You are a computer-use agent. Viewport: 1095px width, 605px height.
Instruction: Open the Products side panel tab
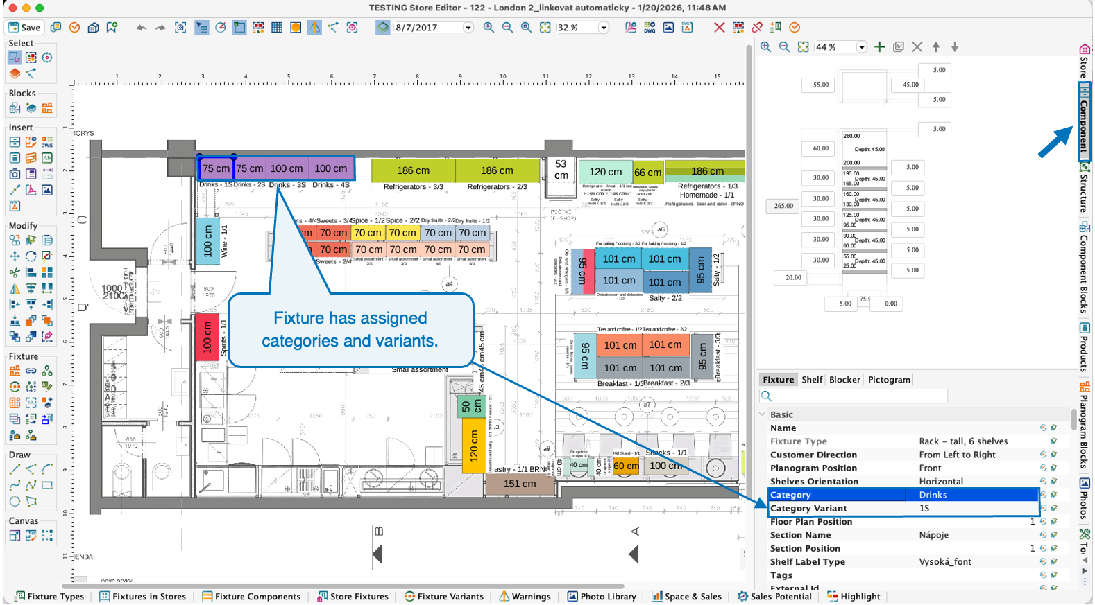(x=1084, y=347)
